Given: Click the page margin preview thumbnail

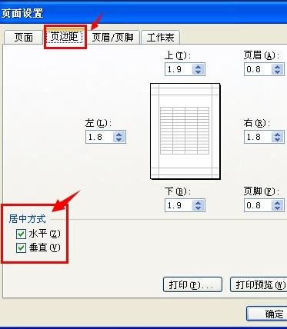Looking at the screenshot, I should pos(185,131).
